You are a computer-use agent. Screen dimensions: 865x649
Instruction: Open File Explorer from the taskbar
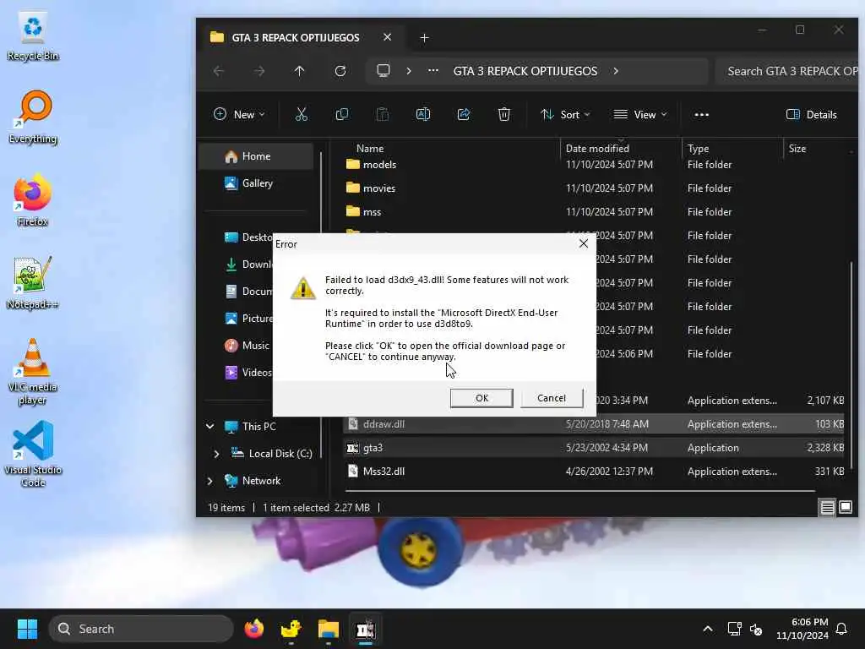(329, 629)
